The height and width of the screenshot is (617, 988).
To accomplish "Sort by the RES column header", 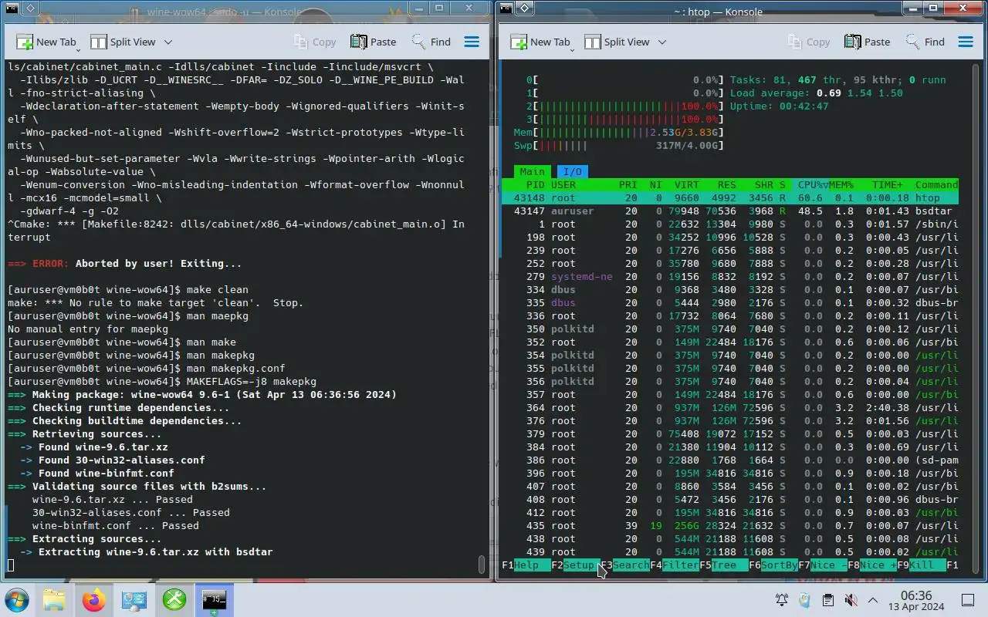I will pos(726,185).
